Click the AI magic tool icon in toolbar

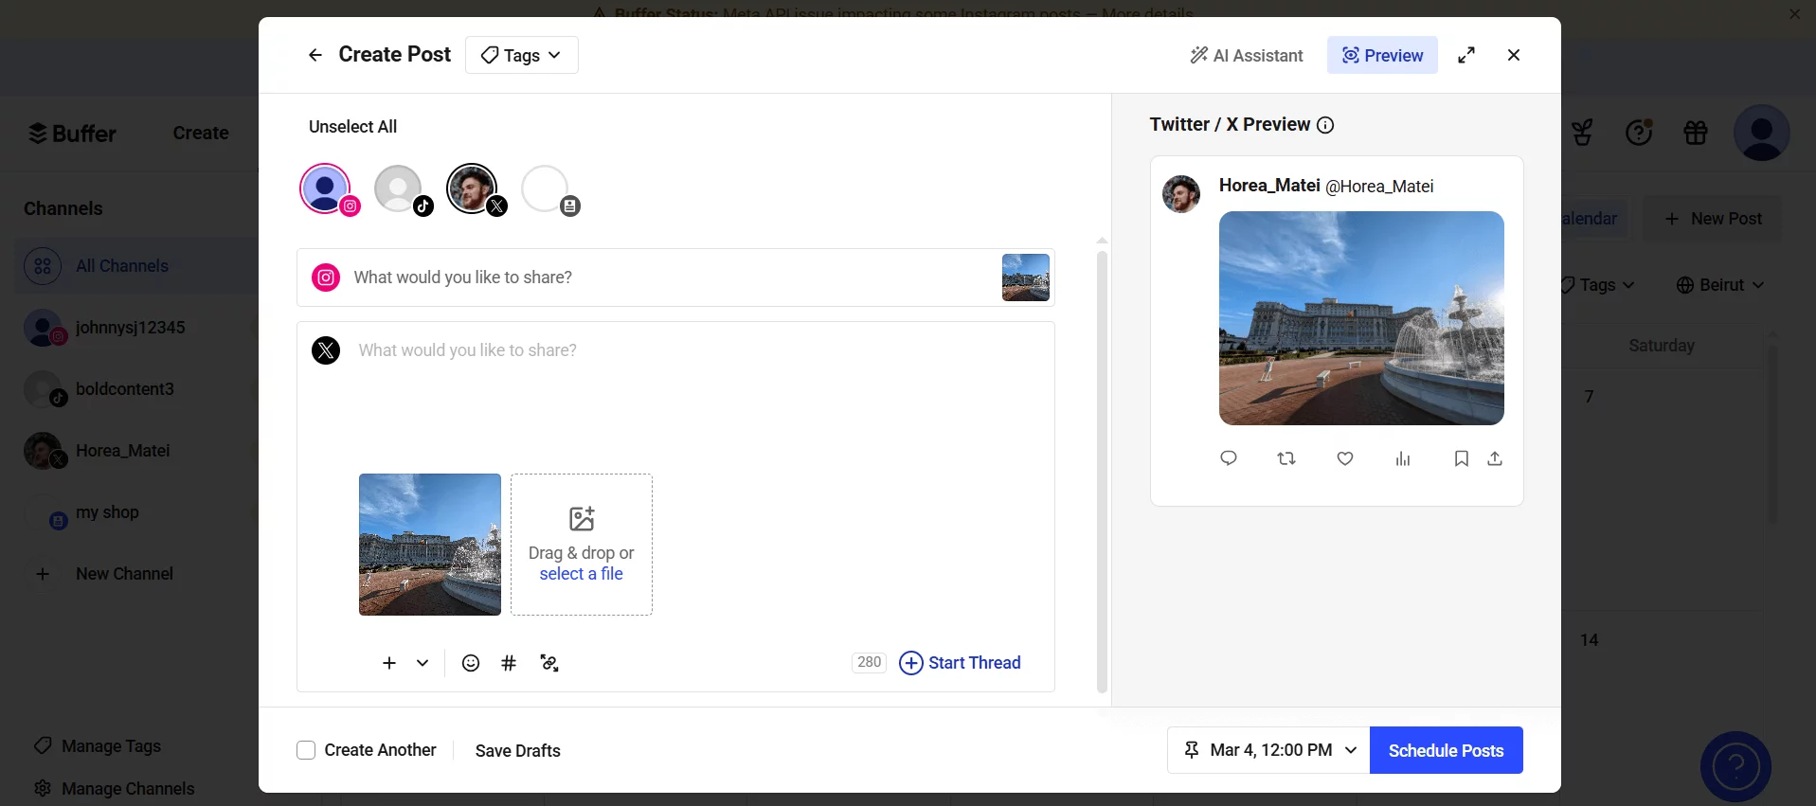549,663
